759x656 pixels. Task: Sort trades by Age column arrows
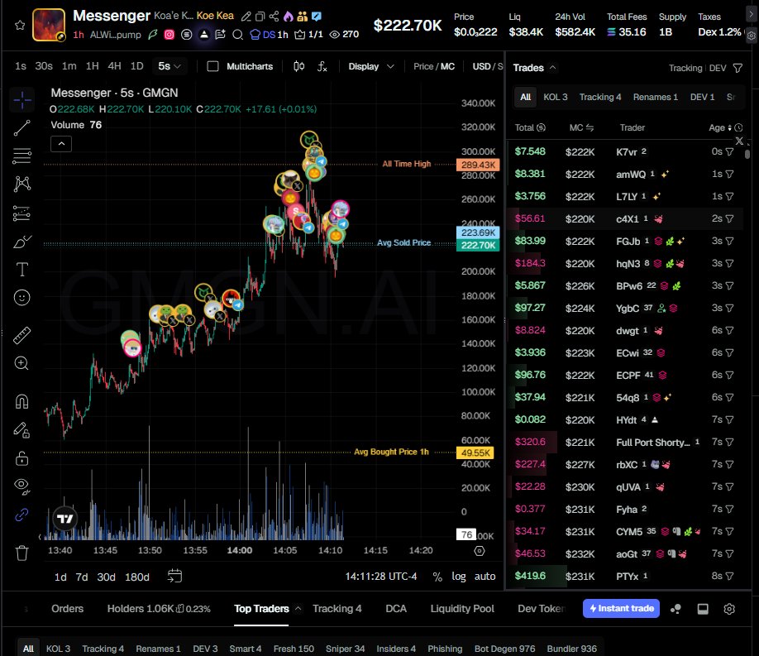coord(729,128)
